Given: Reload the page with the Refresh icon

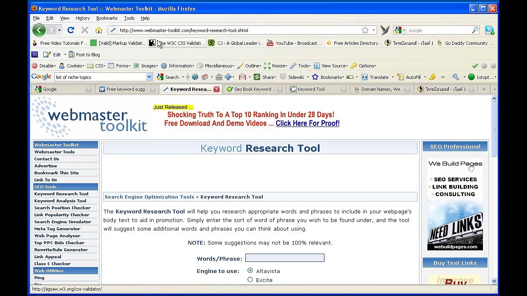Looking at the screenshot, I should 71,30.
